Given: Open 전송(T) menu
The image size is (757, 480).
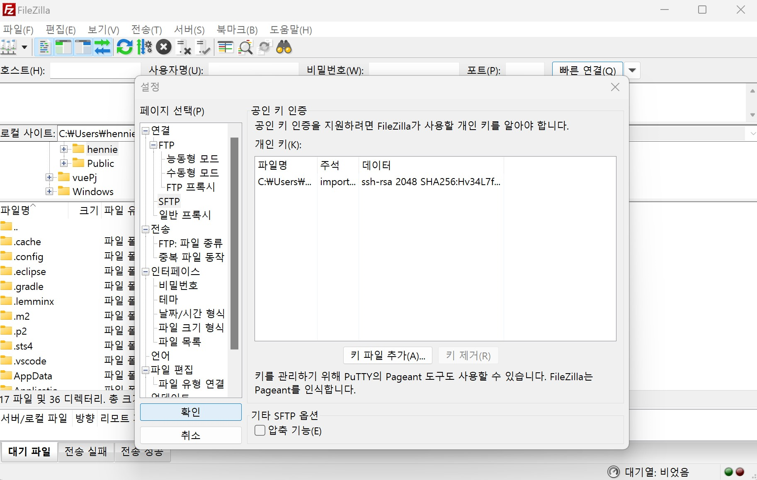Looking at the screenshot, I should (146, 30).
